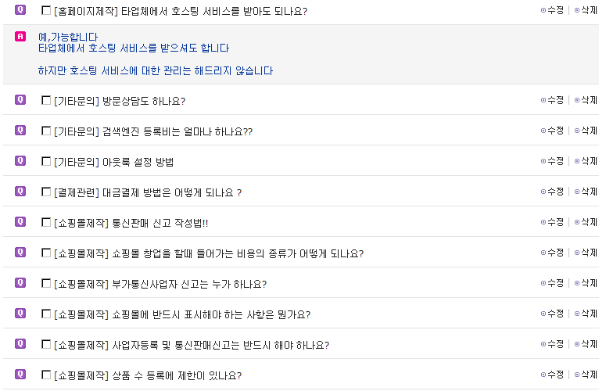Click 수정 for 사업자등록 및 통신판매신고 row
606x391 pixels.
[552, 344]
